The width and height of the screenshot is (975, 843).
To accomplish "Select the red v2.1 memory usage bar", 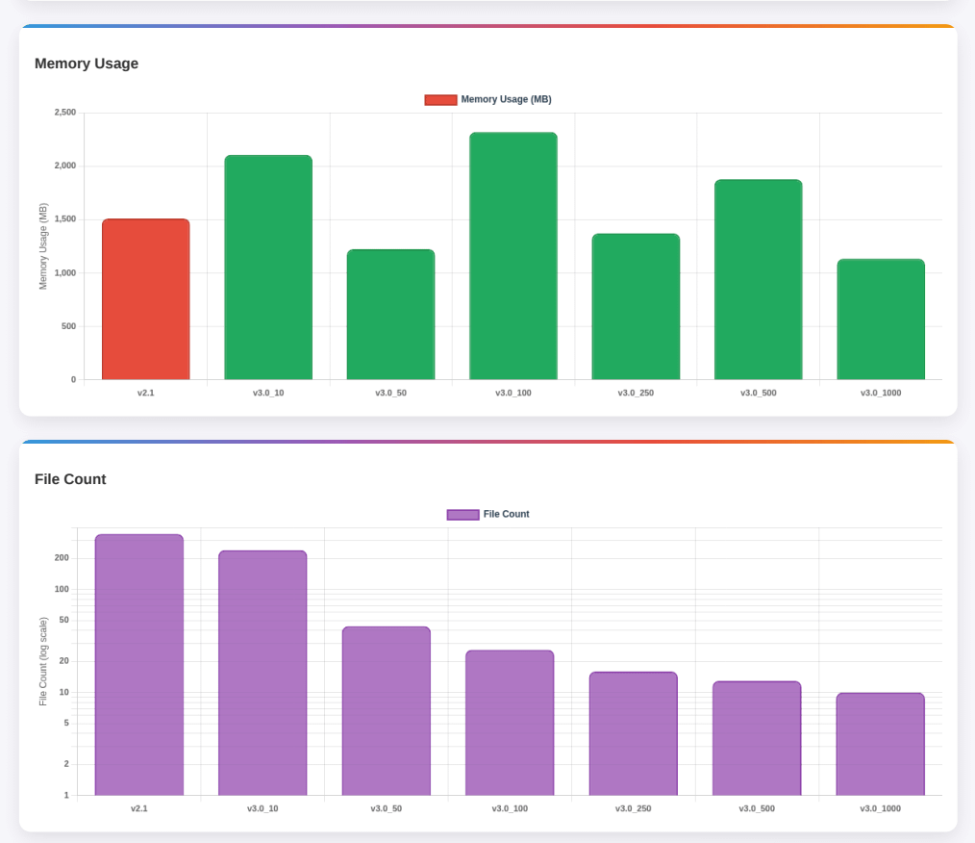I will pos(146,299).
